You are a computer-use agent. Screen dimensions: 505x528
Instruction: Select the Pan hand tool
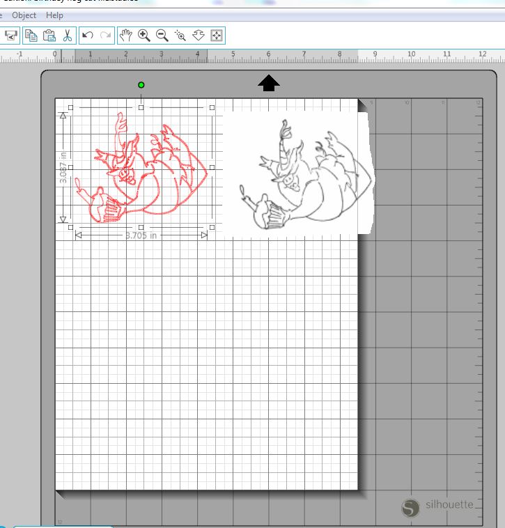(x=126, y=35)
